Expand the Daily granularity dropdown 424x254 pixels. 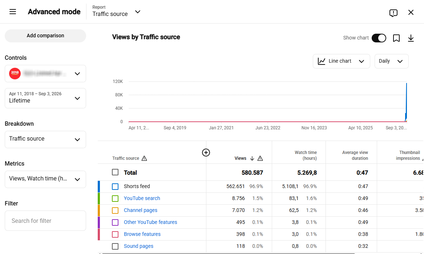[x=391, y=61]
